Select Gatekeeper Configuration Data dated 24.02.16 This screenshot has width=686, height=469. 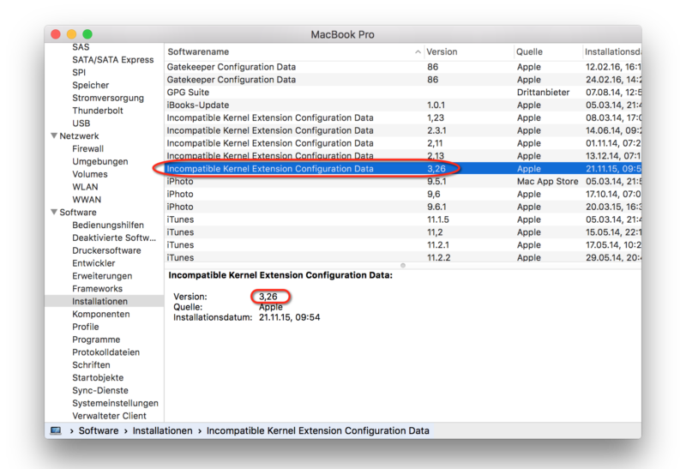coord(403,79)
